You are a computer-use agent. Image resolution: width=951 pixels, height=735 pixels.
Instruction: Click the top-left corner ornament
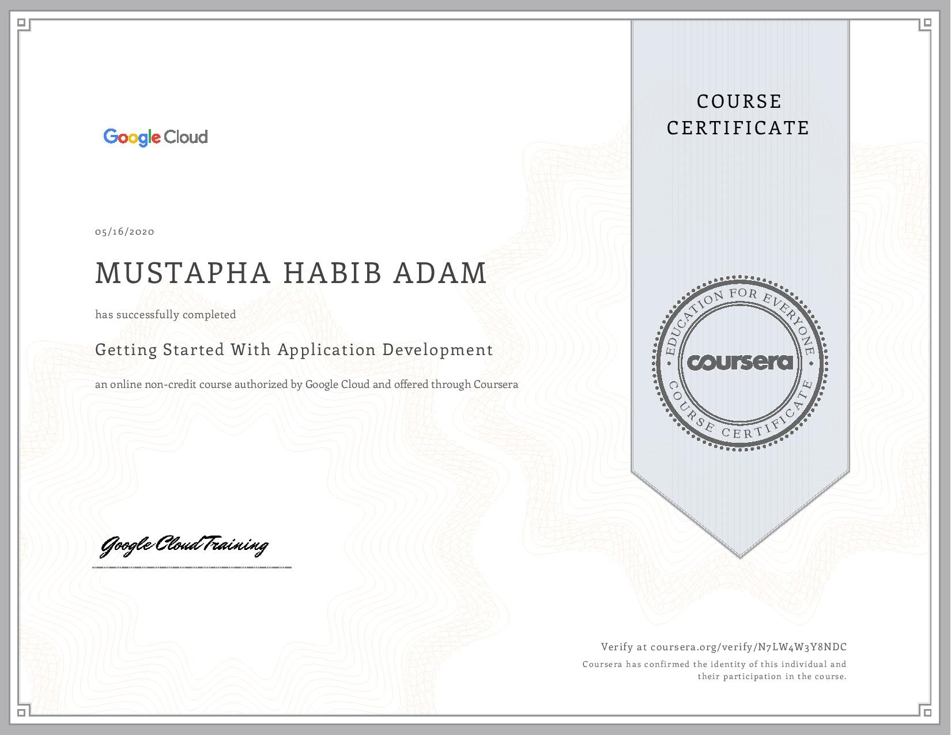tap(23, 24)
